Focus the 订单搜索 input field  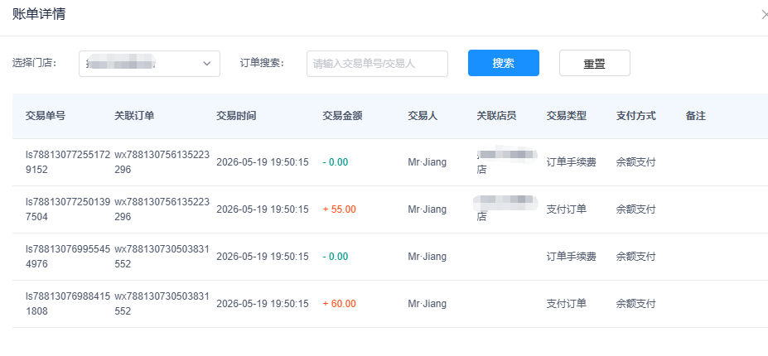coord(377,64)
